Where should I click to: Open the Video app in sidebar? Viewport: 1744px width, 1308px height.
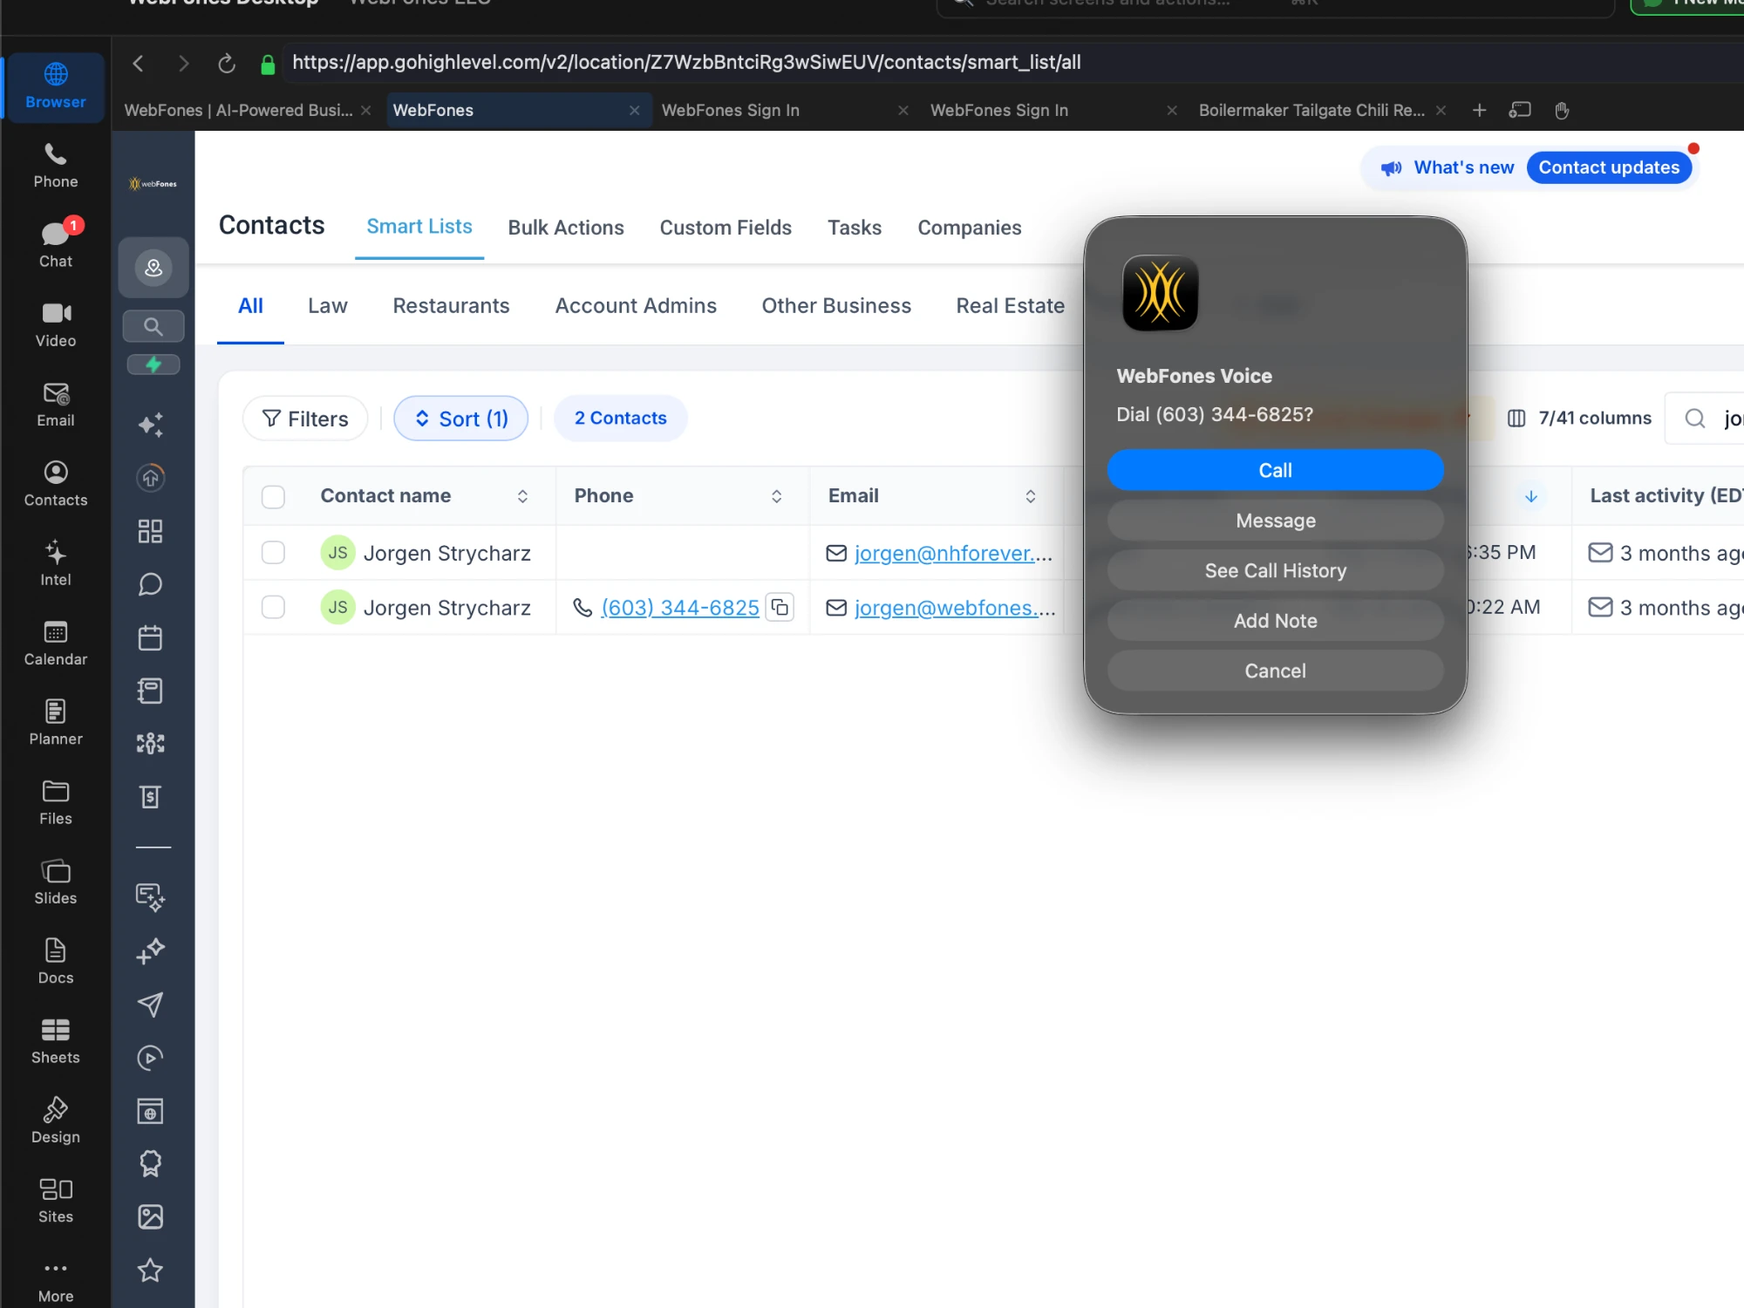tap(56, 325)
